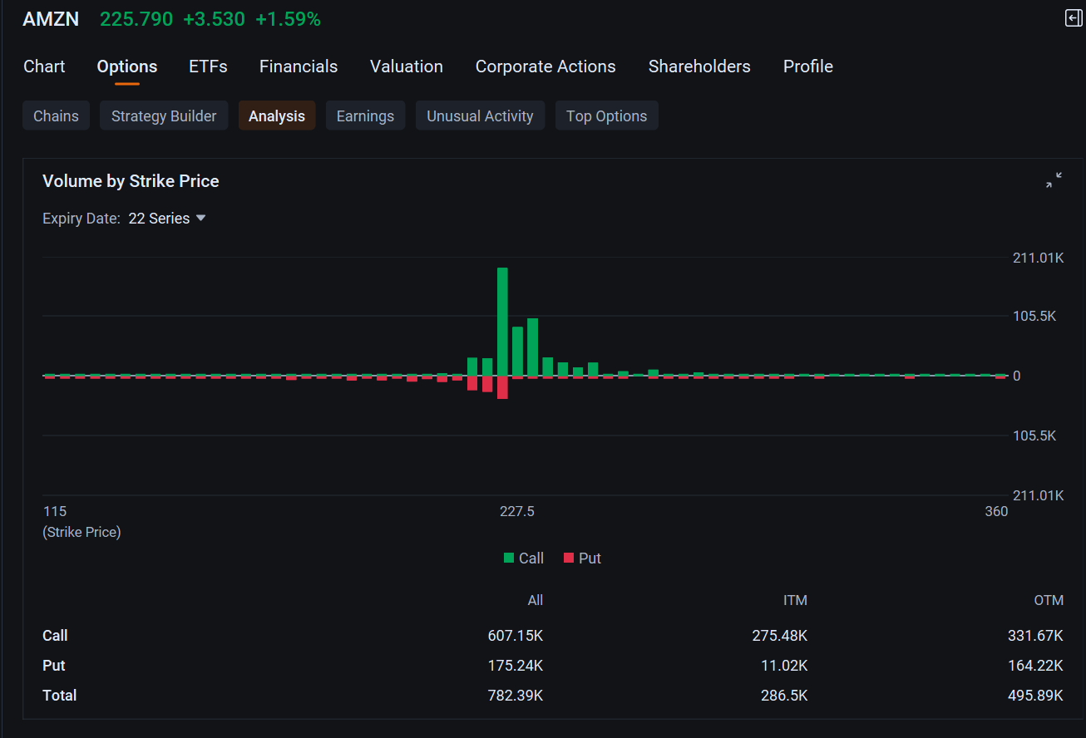Select the Earnings sub-tab
The width and height of the screenshot is (1086, 738).
(x=365, y=116)
